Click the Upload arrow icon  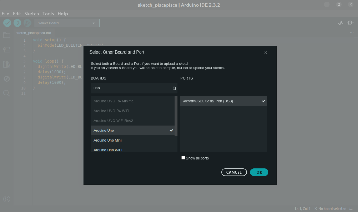(x=17, y=23)
